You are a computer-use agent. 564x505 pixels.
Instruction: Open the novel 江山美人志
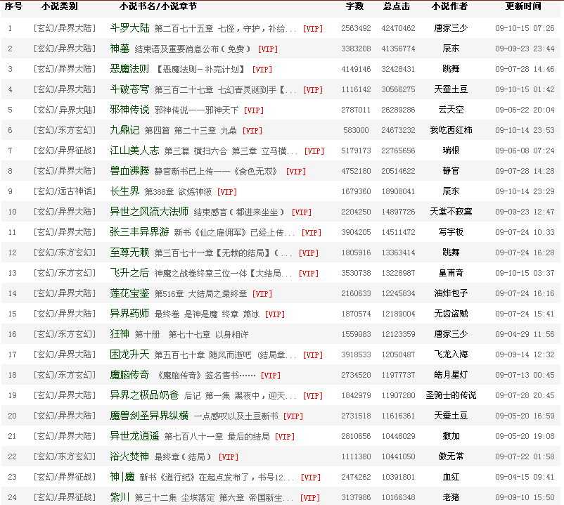134,151
